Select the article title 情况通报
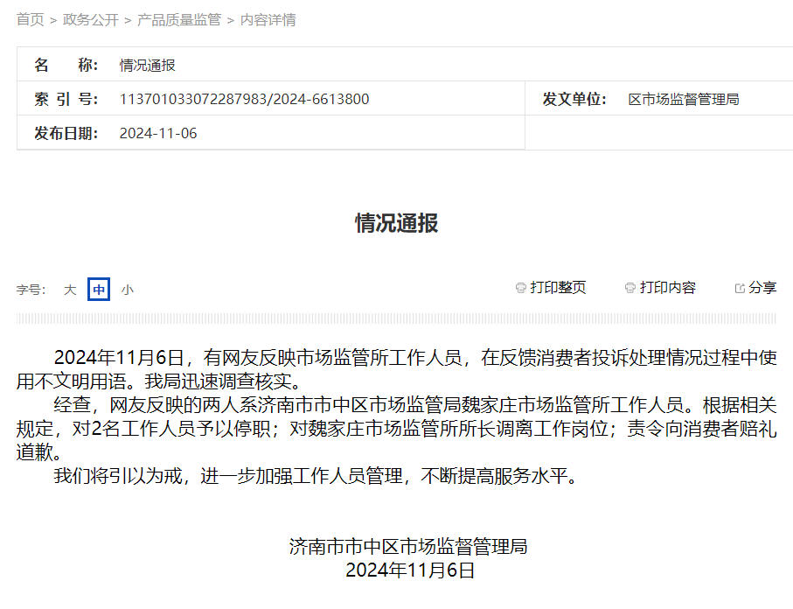The image size is (793, 609). point(395,220)
